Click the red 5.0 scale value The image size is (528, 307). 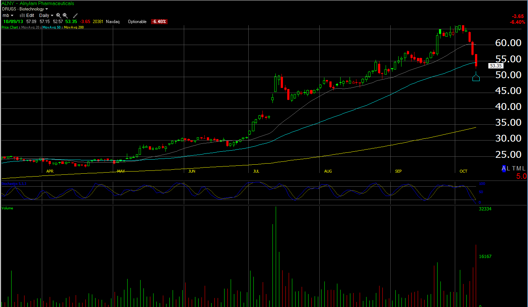click(521, 176)
